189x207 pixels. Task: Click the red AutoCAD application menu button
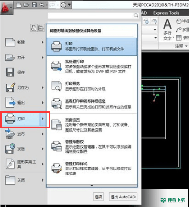tap(7, 8)
